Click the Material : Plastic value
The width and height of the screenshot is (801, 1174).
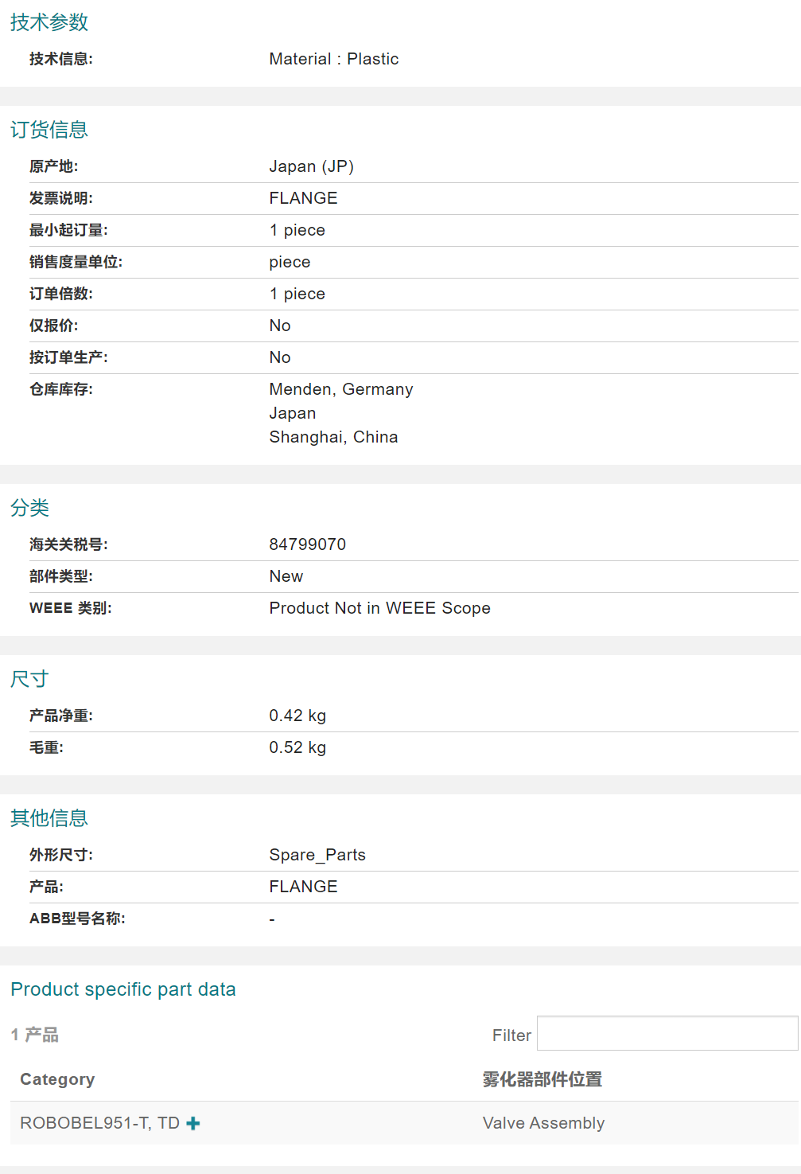(334, 59)
